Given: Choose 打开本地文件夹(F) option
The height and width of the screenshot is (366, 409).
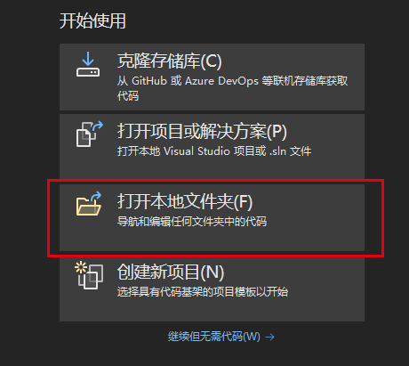Looking at the screenshot, I should pos(212,217).
